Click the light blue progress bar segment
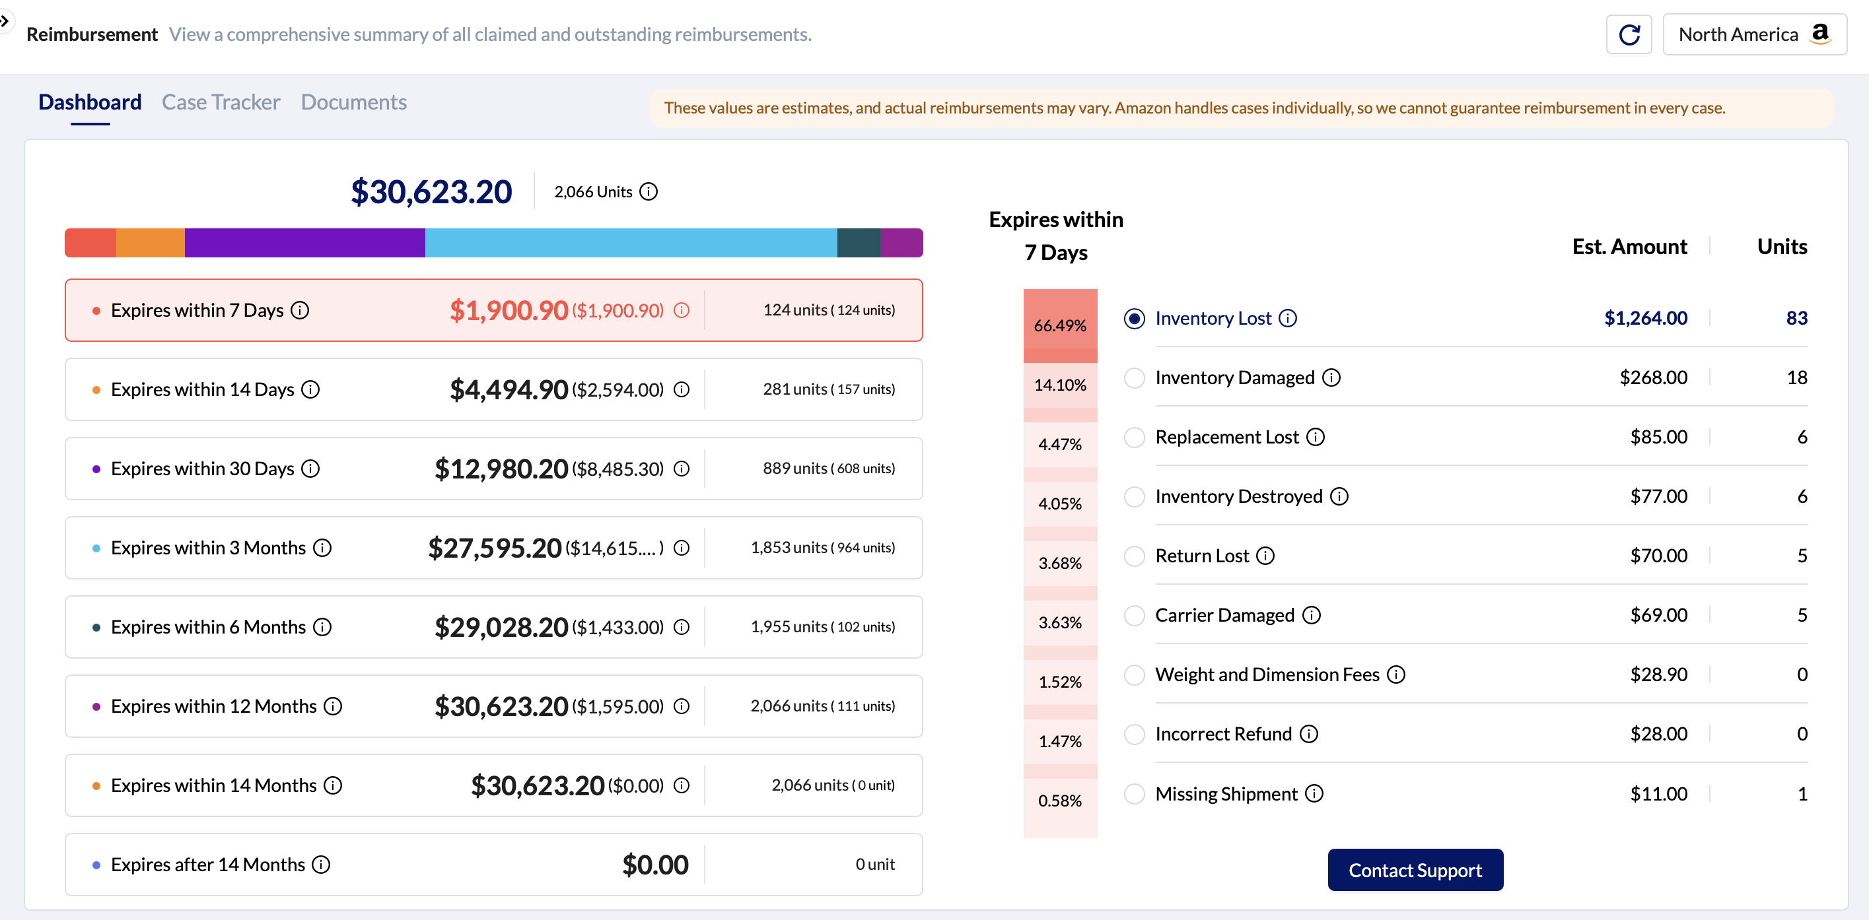The image size is (1869, 920). [630, 243]
